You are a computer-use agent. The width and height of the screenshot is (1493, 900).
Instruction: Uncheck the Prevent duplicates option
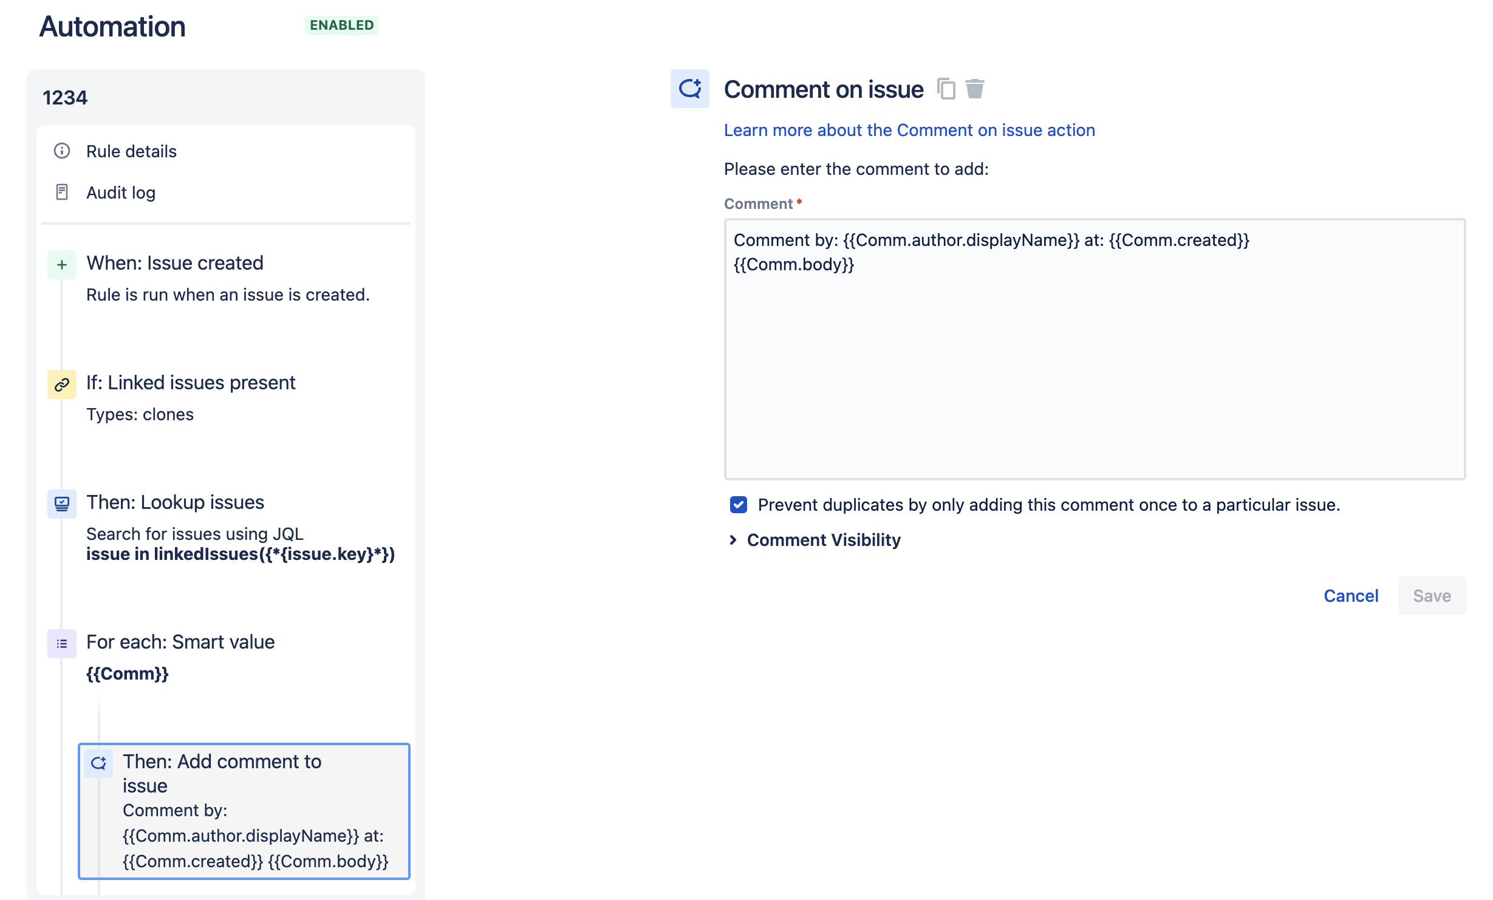[x=738, y=505]
